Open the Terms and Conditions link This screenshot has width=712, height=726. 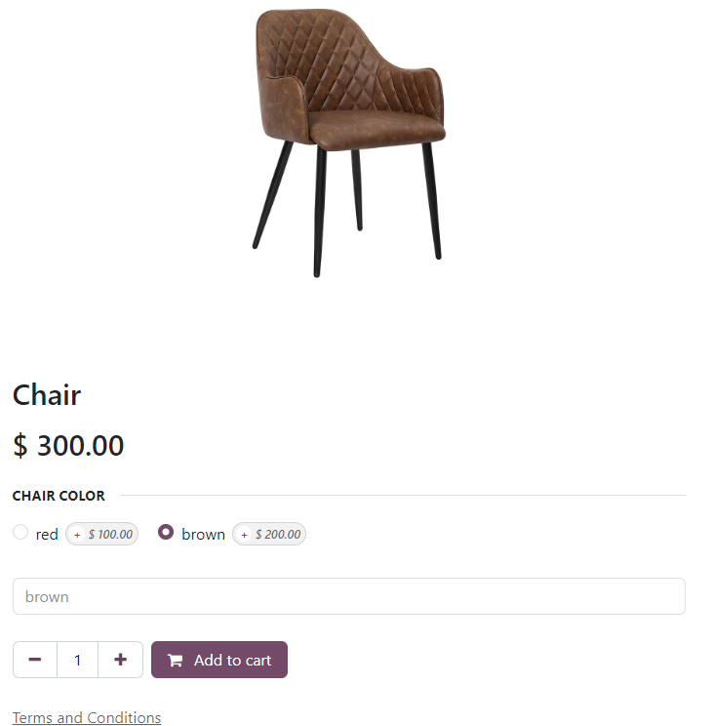(x=87, y=717)
